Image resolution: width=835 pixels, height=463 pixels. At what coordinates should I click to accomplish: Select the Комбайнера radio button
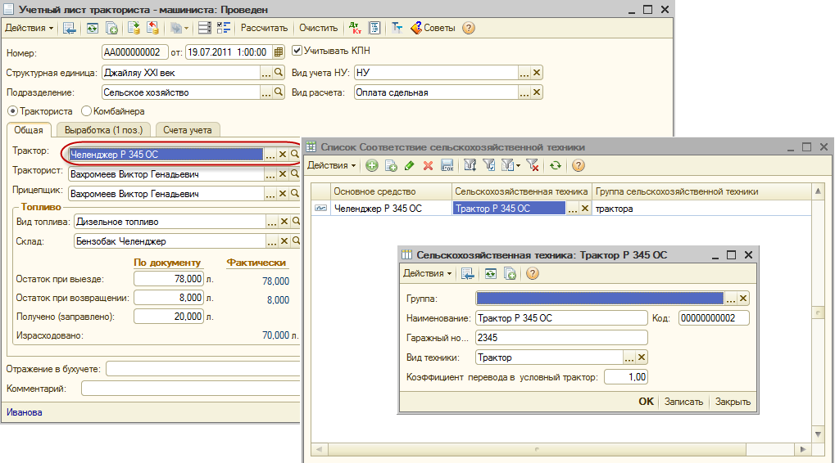point(86,111)
